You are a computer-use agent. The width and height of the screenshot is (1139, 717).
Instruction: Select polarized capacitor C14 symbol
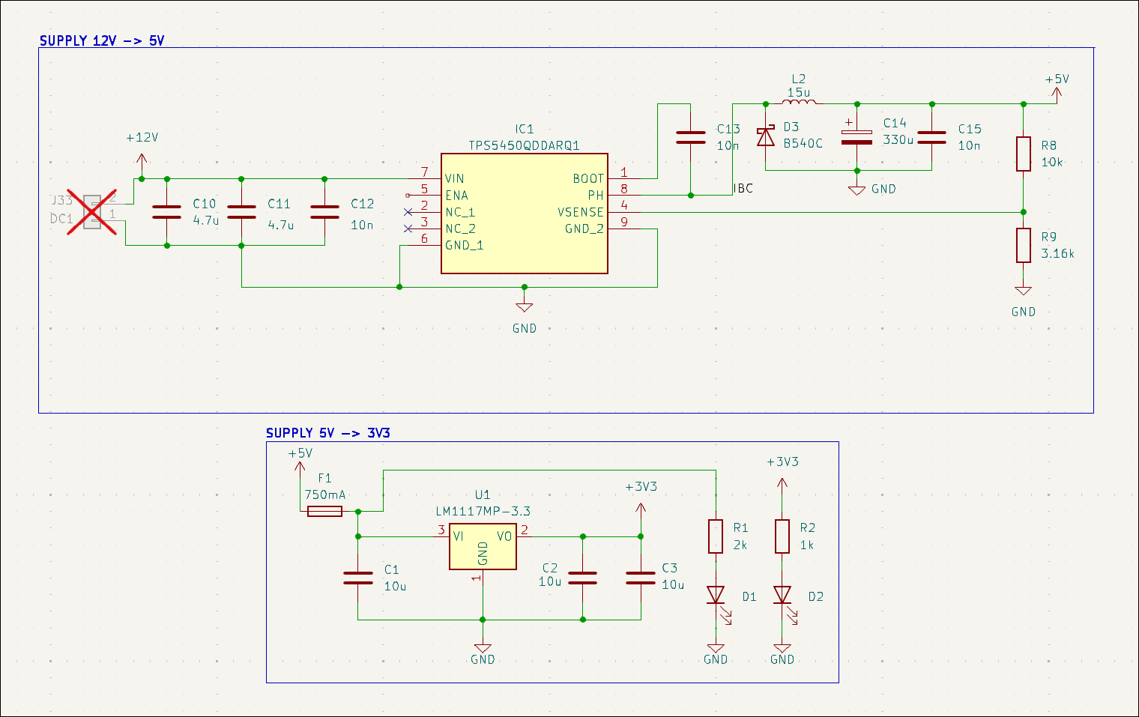point(856,137)
